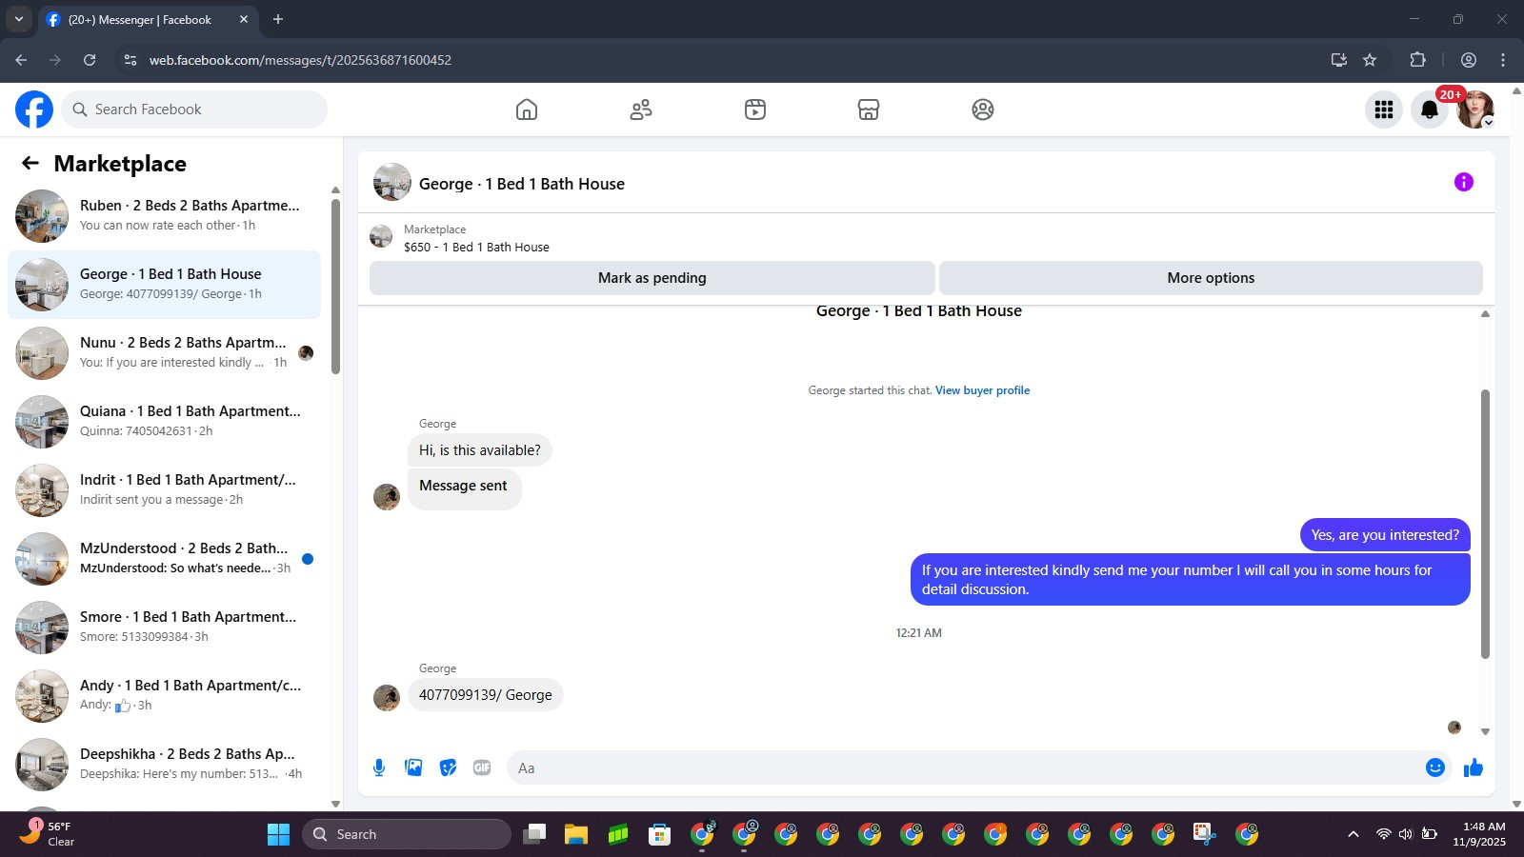Viewport: 1524px width, 857px height.
Task: Open the weather widget 56°F Clear
Action: point(48,834)
